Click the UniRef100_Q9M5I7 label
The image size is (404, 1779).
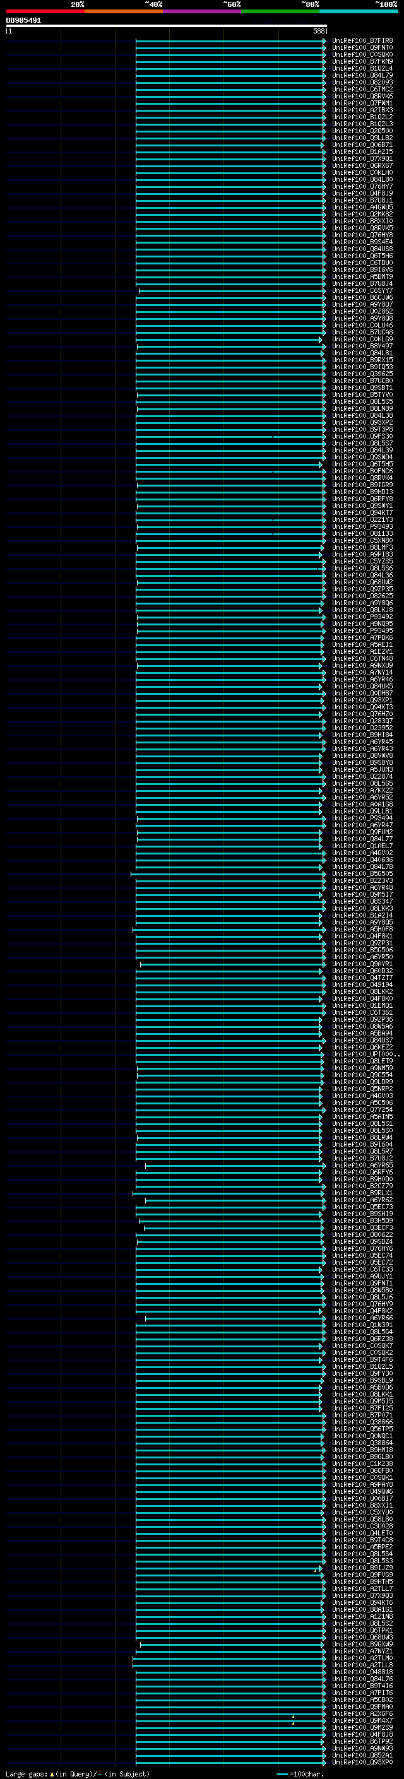[x=362, y=894]
